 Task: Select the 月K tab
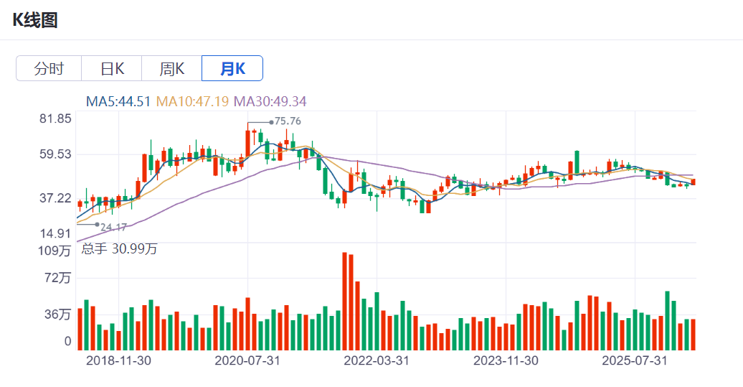[232, 69]
